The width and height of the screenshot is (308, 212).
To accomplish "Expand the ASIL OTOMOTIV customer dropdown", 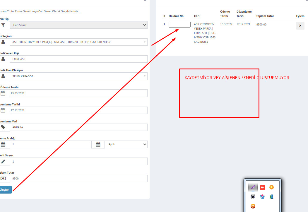I will [78, 42].
